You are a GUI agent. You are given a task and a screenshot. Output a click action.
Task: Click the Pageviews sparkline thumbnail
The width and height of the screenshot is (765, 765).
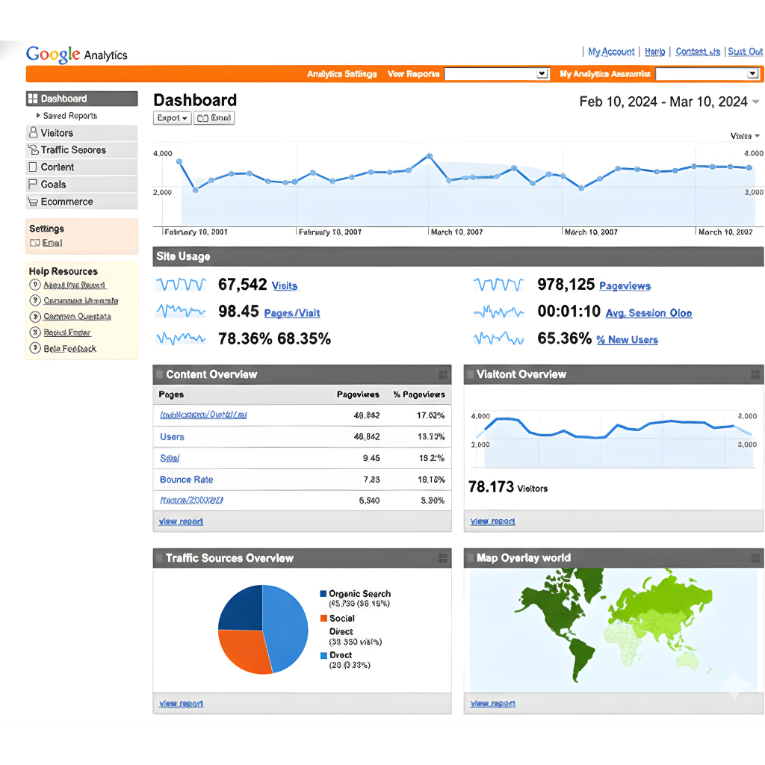[x=498, y=285]
